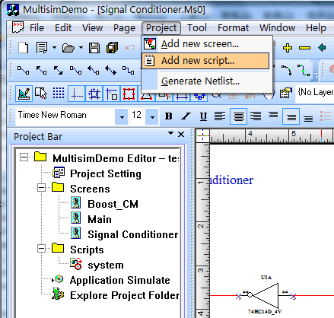Open a file with the folder icon
This screenshot has height=318, width=334.
click(x=68, y=48)
